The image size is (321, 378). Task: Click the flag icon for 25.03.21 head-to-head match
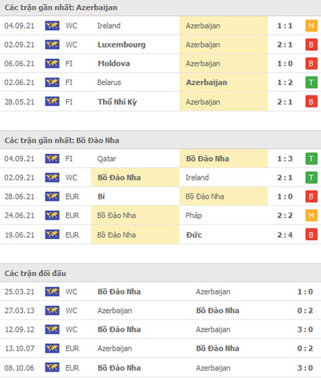(52, 292)
